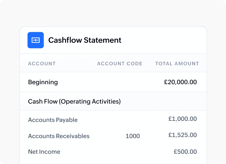Click the £20,000.00 beginning amount
The width and height of the screenshot is (226, 164).
click(x=180, y=82)
